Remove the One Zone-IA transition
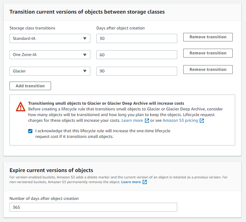The image size is (246, 222). (x=208, y=53)
